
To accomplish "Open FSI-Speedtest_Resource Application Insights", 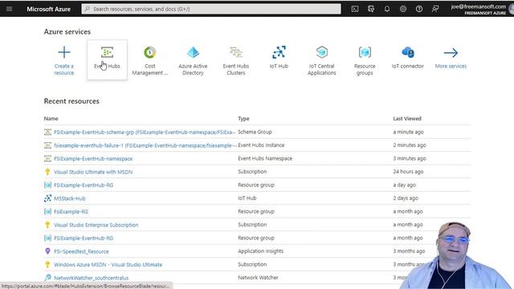I will pyautogui.click(x=81, y=251).
